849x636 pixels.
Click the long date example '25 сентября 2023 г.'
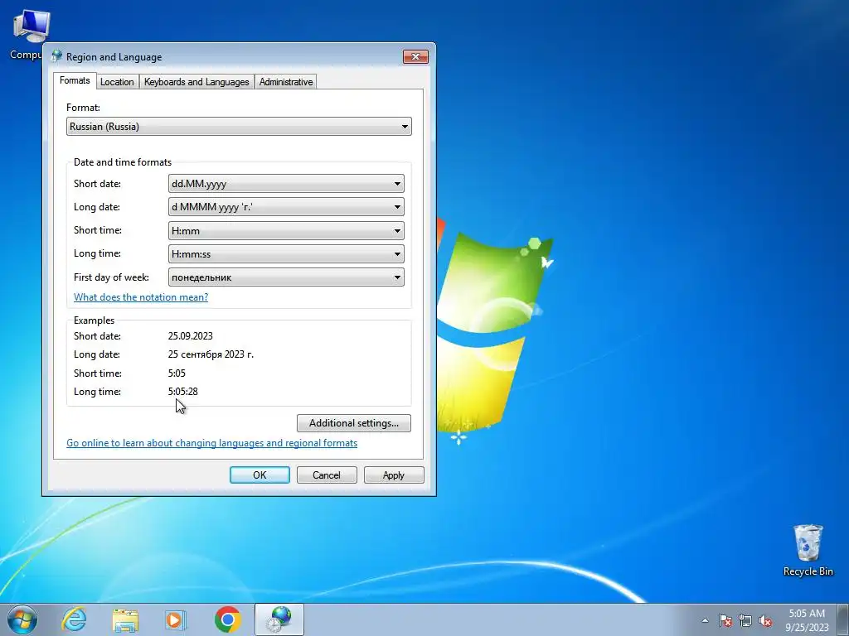click(x=211, y=354)
